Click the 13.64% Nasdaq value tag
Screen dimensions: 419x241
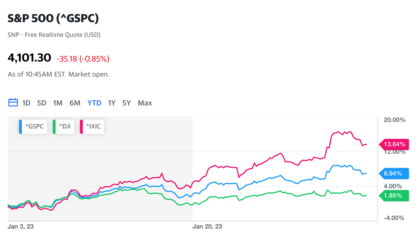[394, 144]
